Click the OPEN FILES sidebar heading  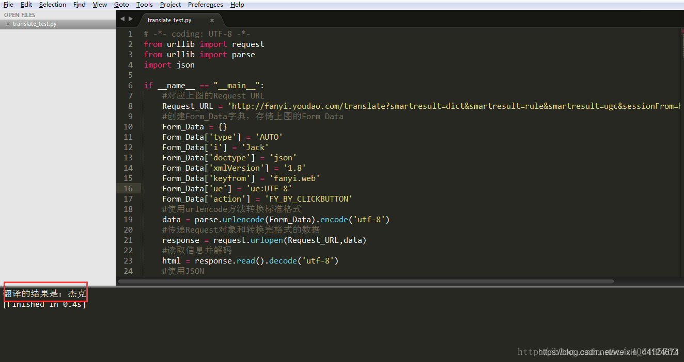pyautogui.click(x=20, y=15)
